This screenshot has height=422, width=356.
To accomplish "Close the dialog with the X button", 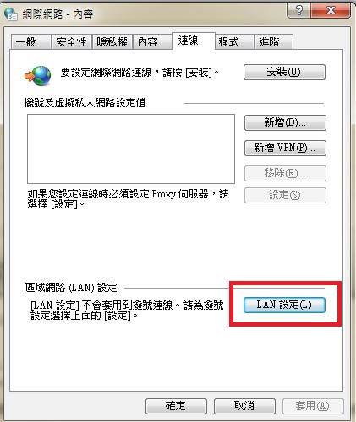I will click(x=331, y=11).
